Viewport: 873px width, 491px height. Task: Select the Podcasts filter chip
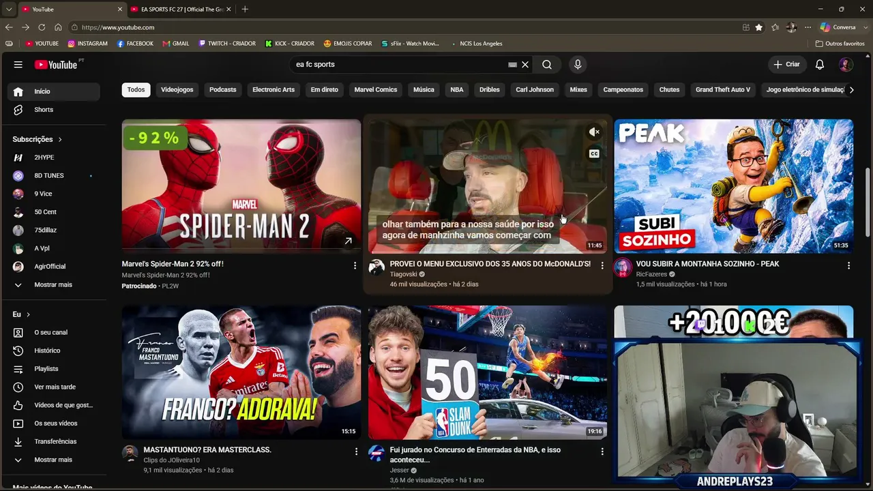[x=223, y=90]
